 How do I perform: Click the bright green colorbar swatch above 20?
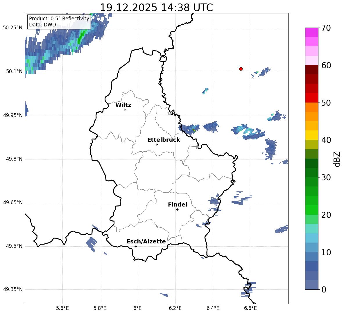point(311,210)
